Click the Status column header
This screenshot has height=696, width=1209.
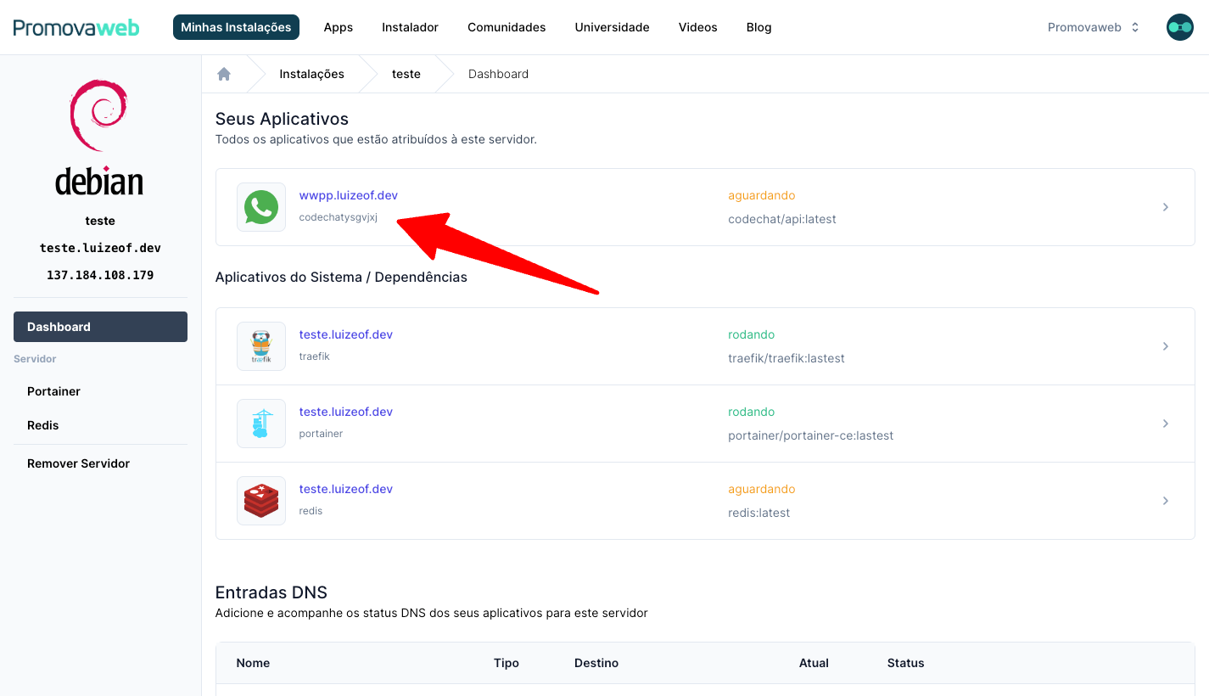(x=906, y=663)
